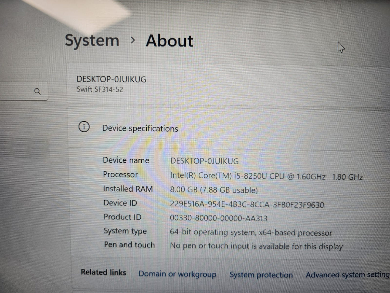This screenshot has width=390, height=293.
Task: Select the breadcrumb chevron between System and About
Action: tap(133, 41)
